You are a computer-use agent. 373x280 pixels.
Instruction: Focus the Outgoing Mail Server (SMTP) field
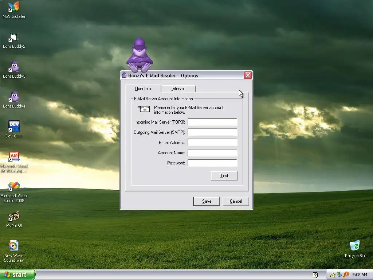pyautogui.click(x=212, y=132)
